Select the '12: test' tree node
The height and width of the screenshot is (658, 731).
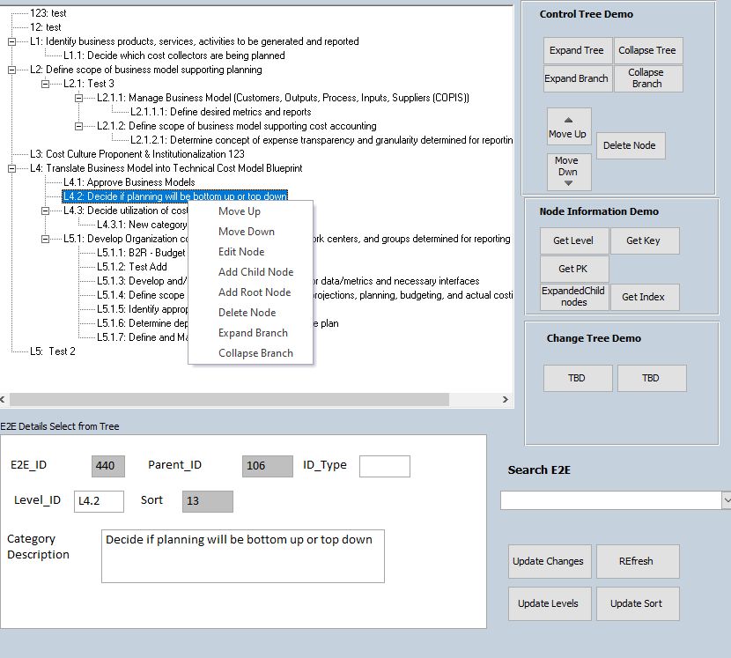click(46, 27)
